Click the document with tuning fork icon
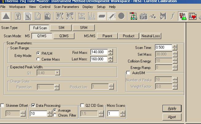The image size is (201, 124). pos(18,16)
